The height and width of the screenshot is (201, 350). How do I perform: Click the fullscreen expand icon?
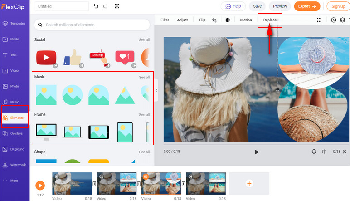tap(117, 6)
